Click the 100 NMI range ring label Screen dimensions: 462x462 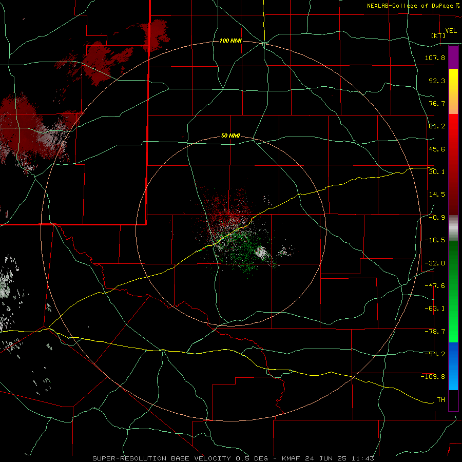click(230, 41)
